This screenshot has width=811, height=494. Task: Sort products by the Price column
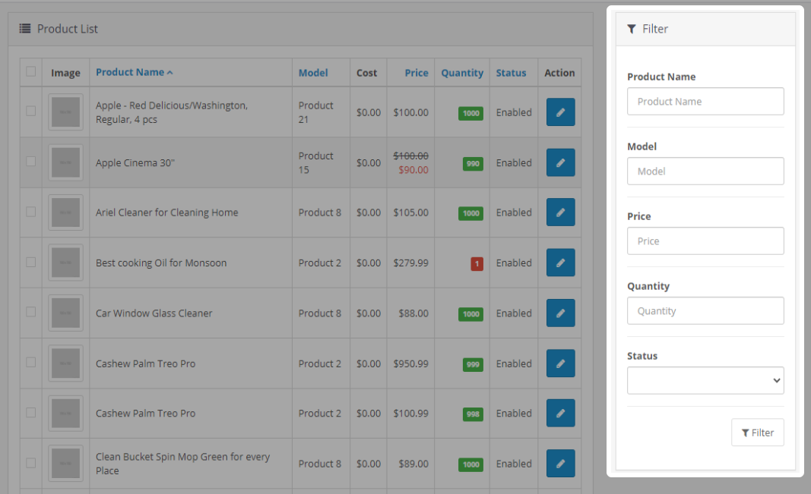click(416, 73)
